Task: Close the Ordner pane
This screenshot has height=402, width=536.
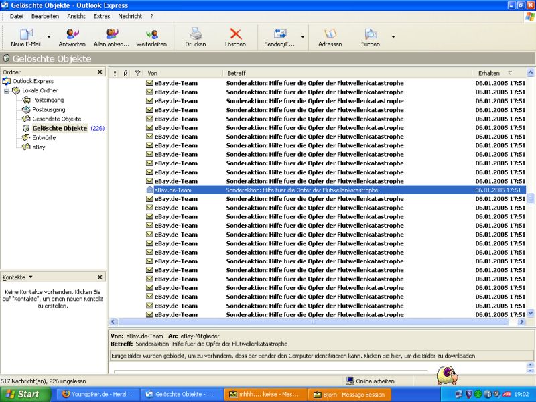Action: 100,72
